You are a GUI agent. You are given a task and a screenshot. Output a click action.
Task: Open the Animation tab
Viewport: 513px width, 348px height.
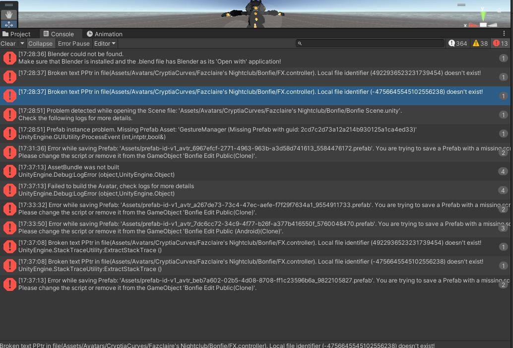[105, 34]
